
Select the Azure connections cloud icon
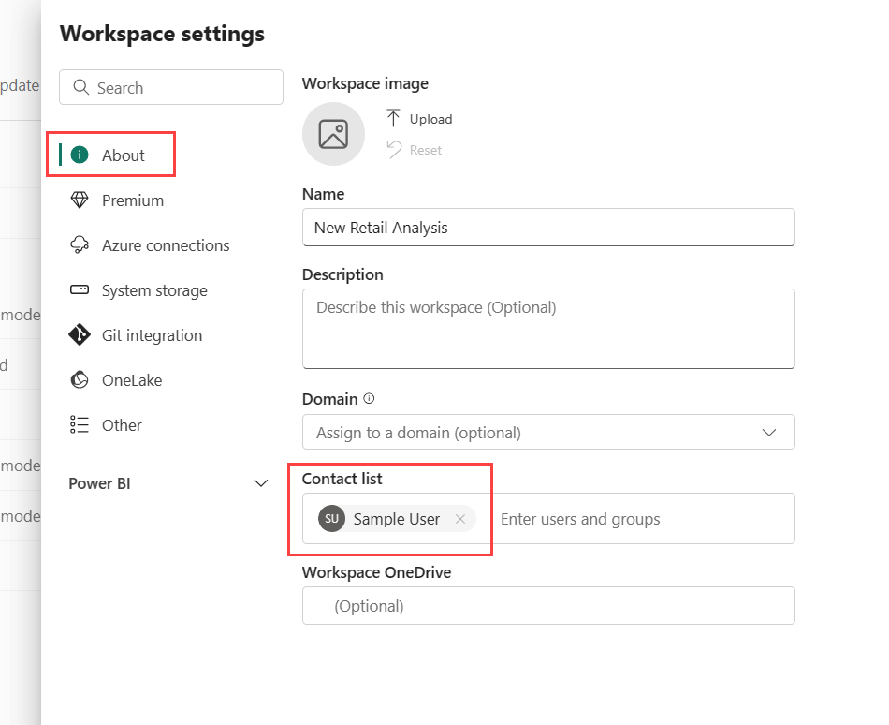pyautogui.click(x=80, y=244)
